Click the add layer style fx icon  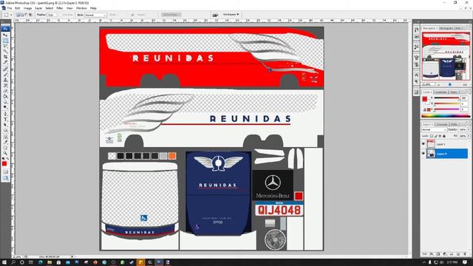[432, 254]
